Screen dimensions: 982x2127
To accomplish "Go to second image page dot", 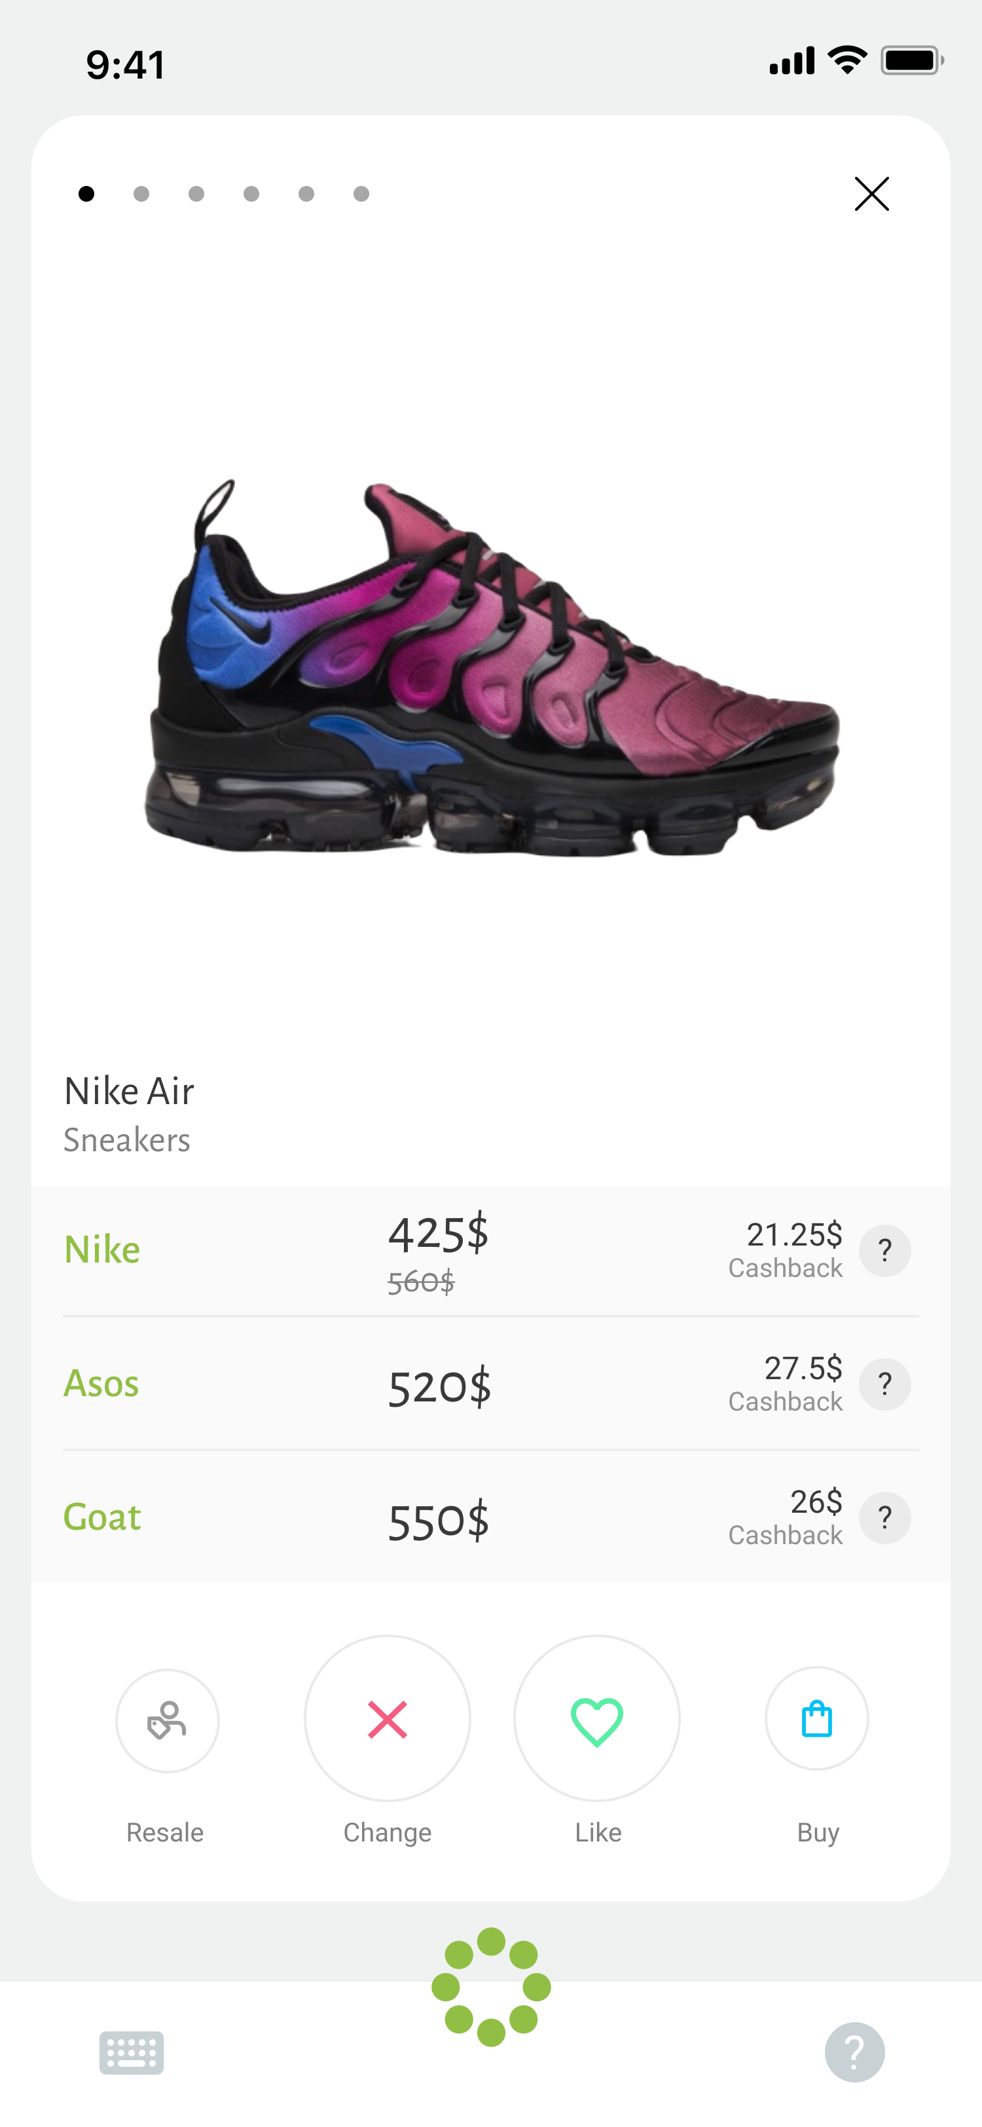I will coord(141,194).
